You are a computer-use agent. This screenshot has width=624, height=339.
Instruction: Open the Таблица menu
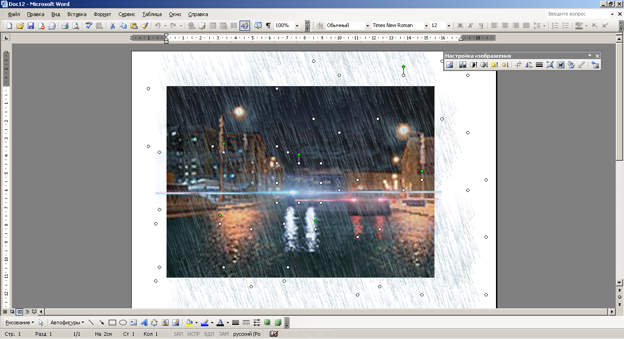[152, 14]
